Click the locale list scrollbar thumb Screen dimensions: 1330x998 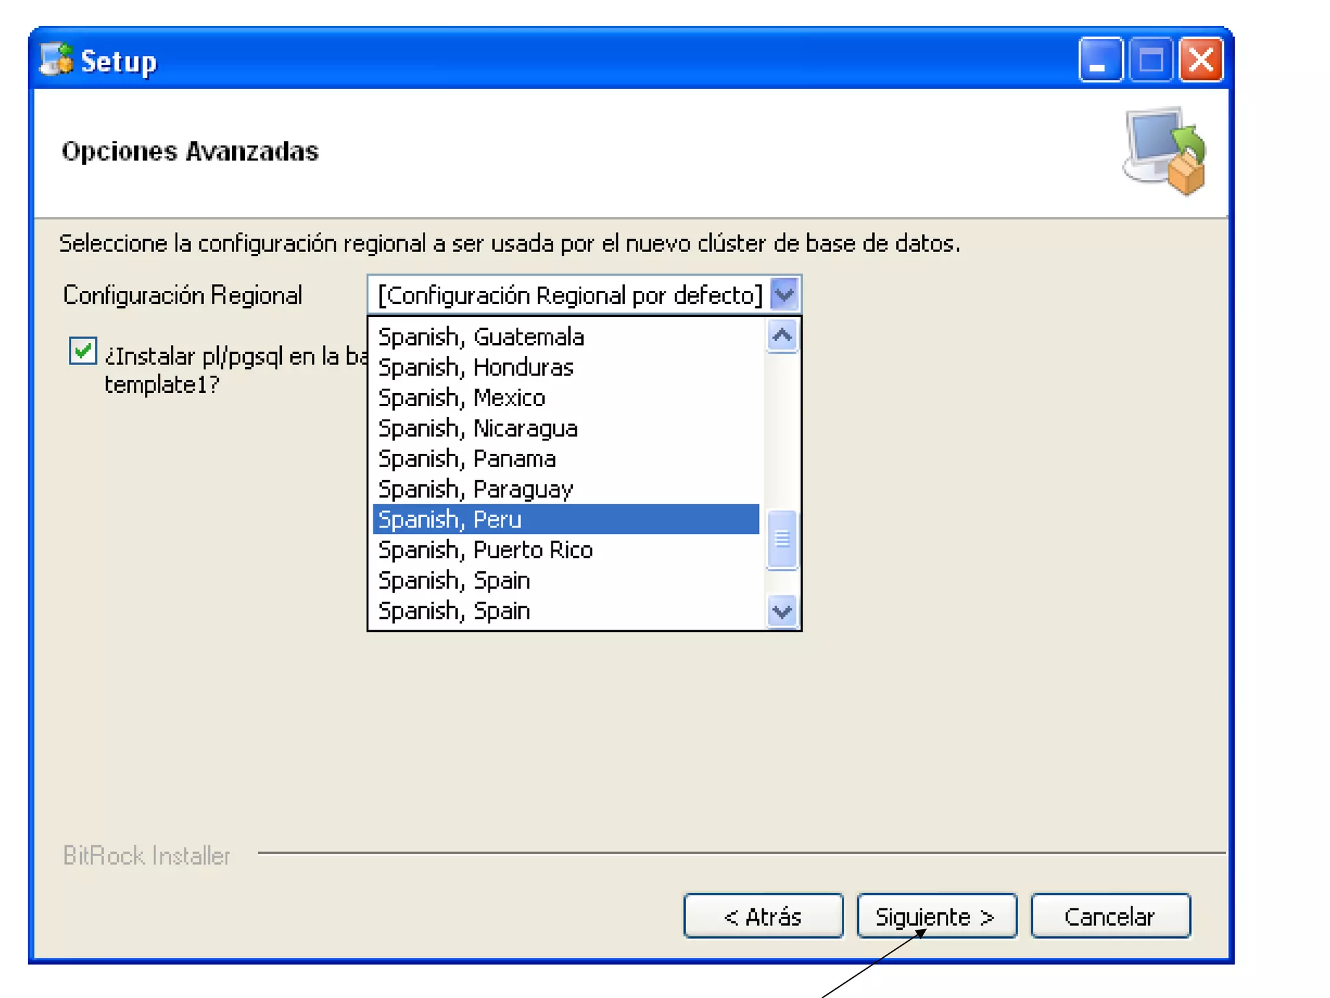click(x=782, y=539)
